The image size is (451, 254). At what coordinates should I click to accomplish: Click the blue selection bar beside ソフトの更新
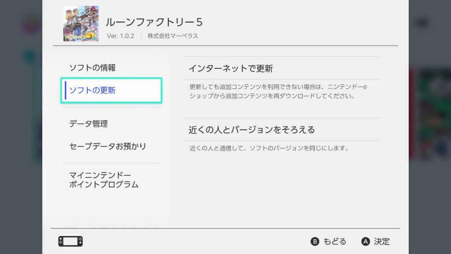click(66, 90)
